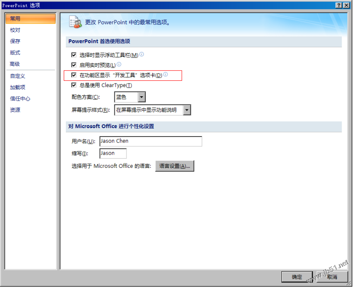The image size is (354, 288).
Task: Click the 语言设置 button
Action: point(175,167)
